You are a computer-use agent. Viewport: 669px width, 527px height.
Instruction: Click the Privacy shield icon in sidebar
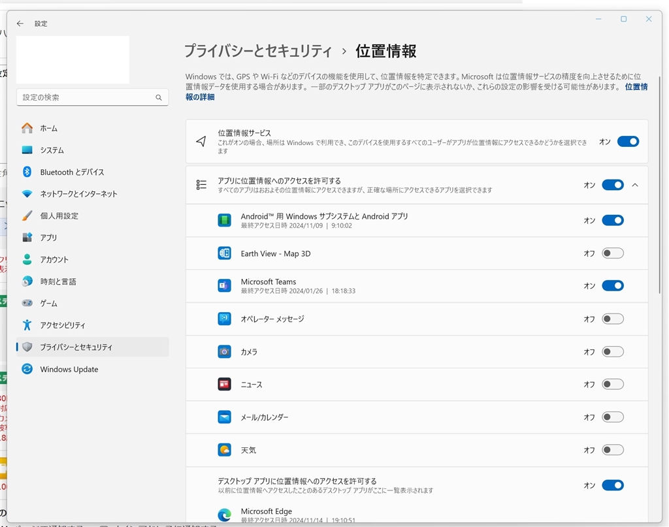coord(27,347)
